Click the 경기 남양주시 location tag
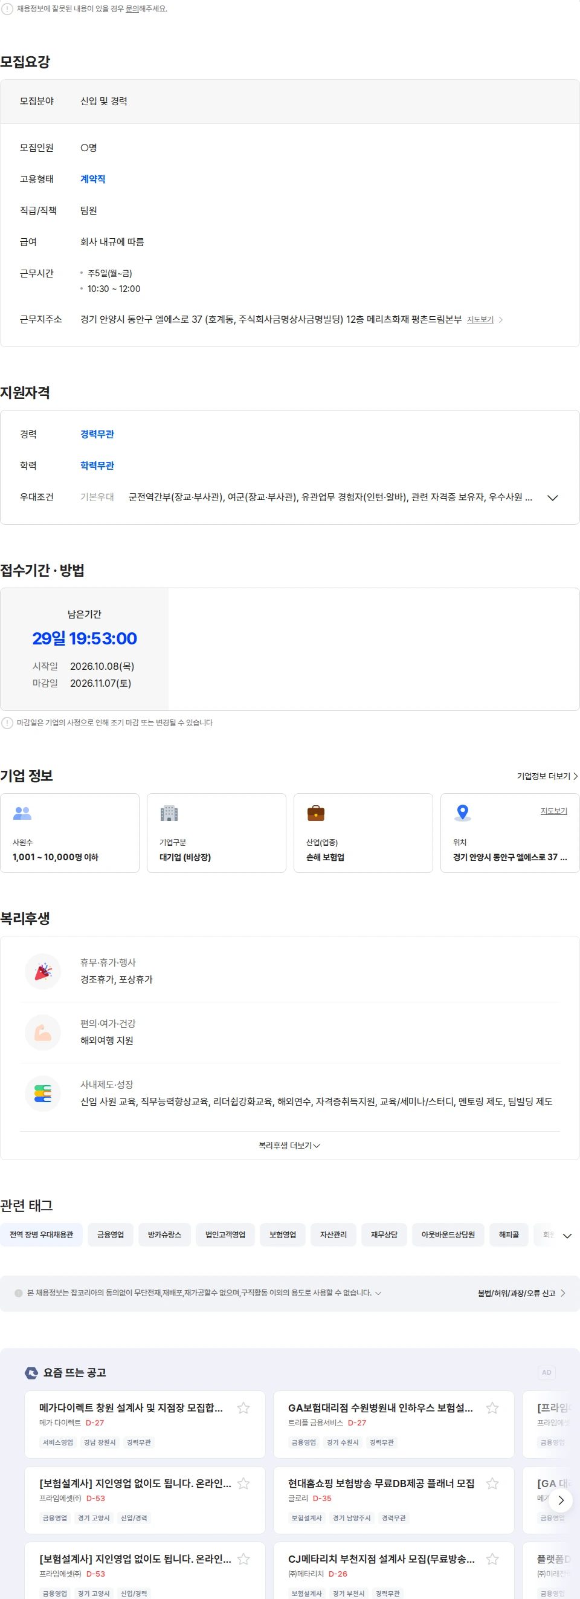 tap(352, 1519)
